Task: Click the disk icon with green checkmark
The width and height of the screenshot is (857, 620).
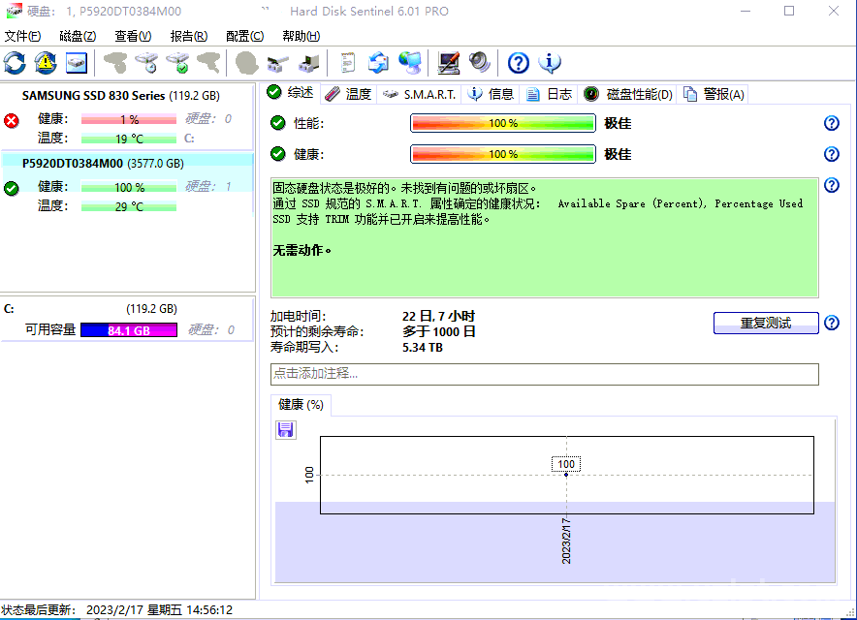Action: (x=178, y=63)
